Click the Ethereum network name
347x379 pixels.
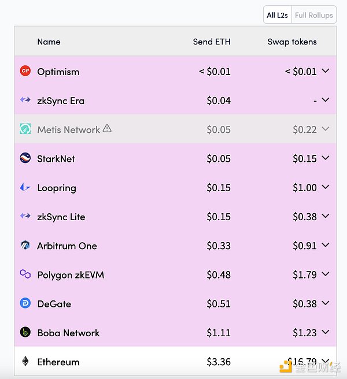pos(58,362)
